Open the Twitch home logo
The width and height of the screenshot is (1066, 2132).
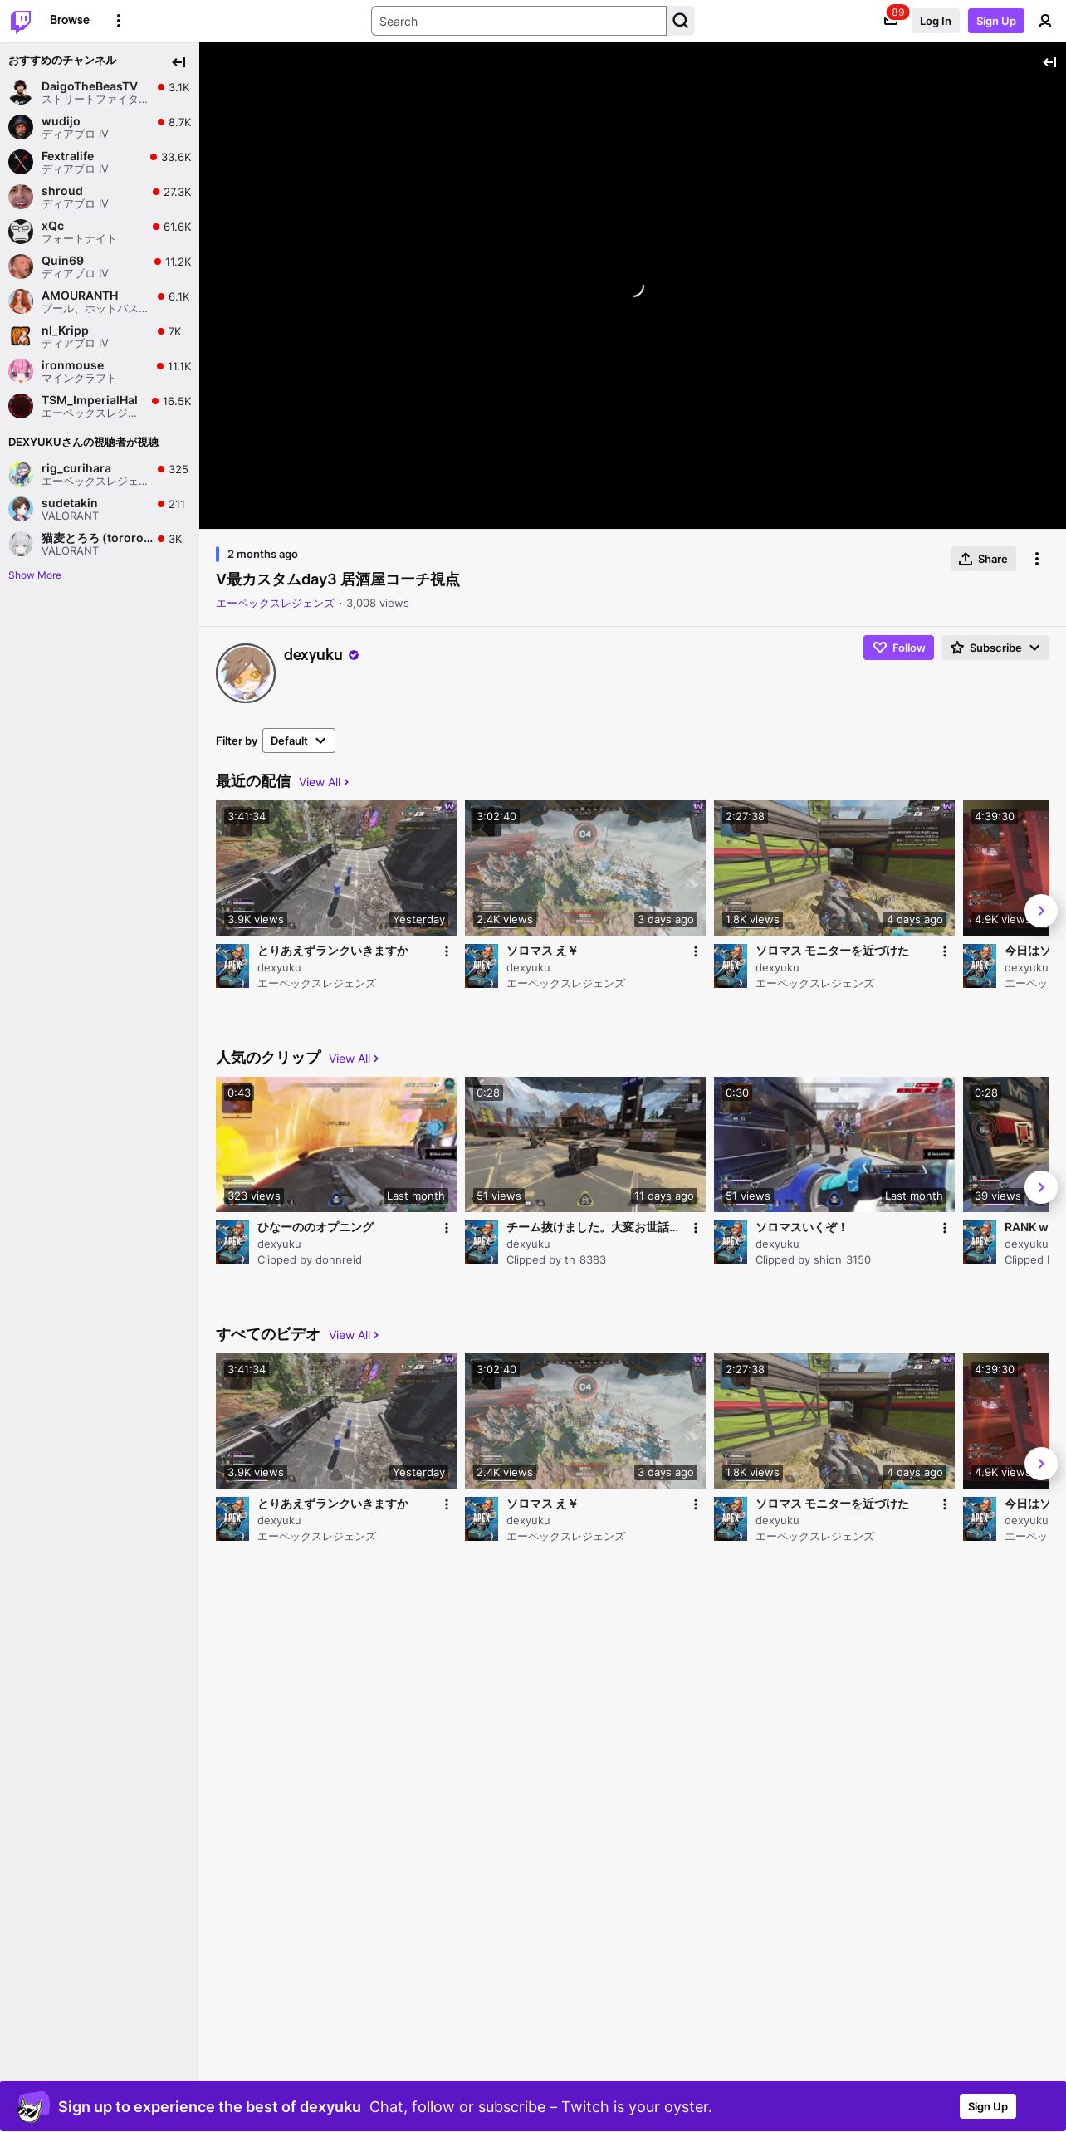point(21,21)
